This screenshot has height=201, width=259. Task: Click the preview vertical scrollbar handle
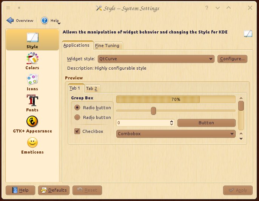(x=241, y=106)
